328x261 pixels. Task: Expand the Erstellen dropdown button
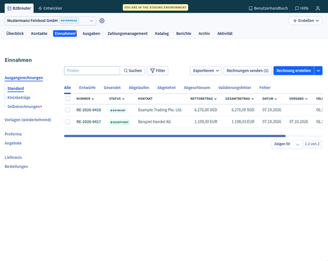coord(305,20)
